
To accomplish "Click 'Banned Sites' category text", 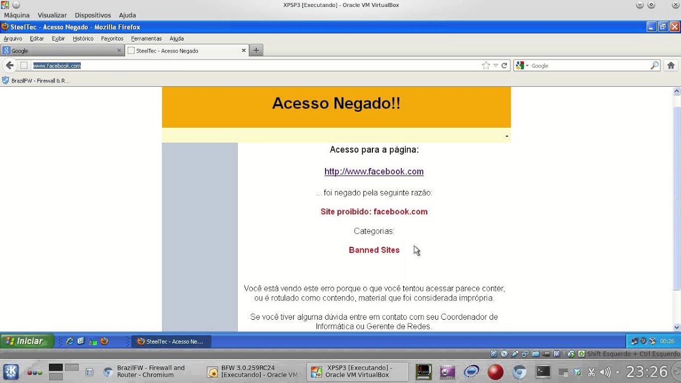I will pos(374,250).
